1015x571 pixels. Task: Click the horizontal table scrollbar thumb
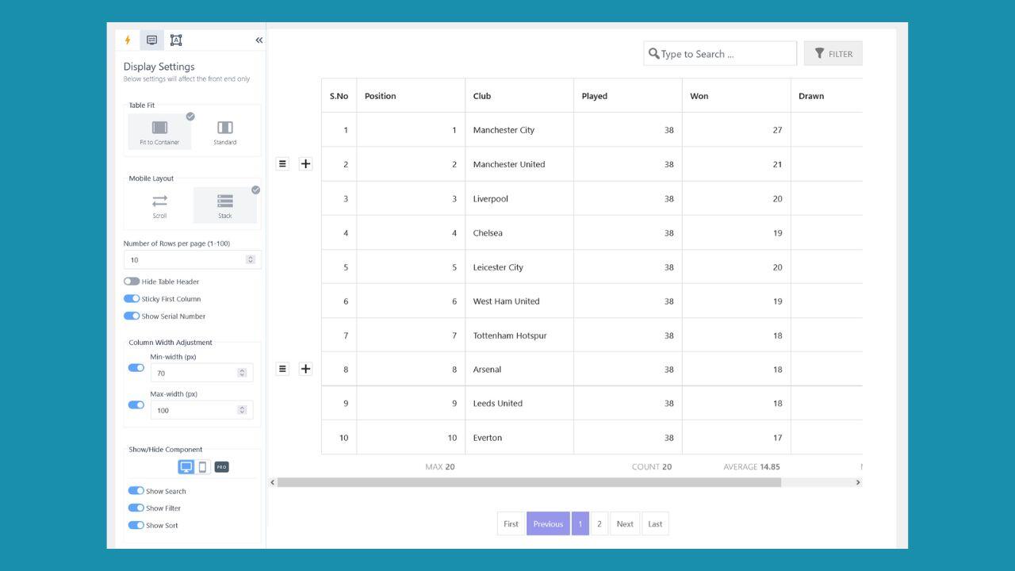[529, 482]
